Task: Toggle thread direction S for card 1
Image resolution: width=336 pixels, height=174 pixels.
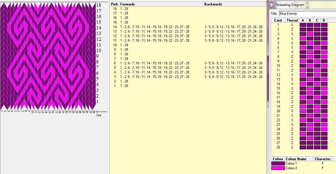Action: (292, 25)
